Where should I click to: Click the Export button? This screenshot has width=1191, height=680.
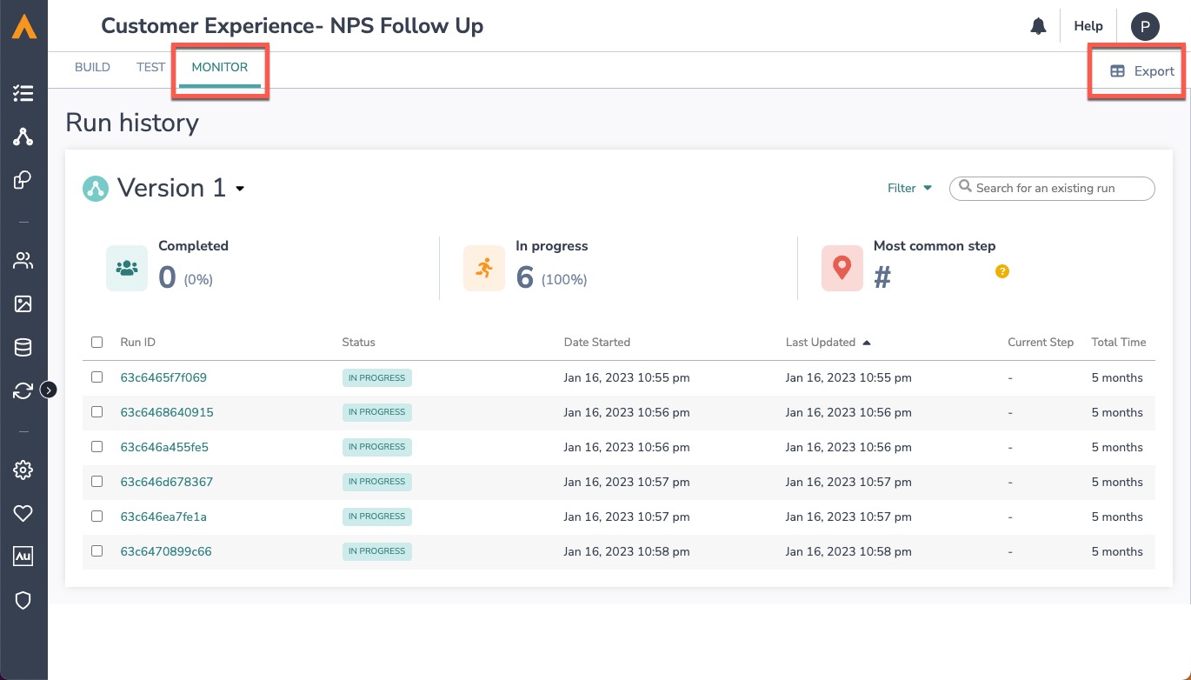[1143, 71]
